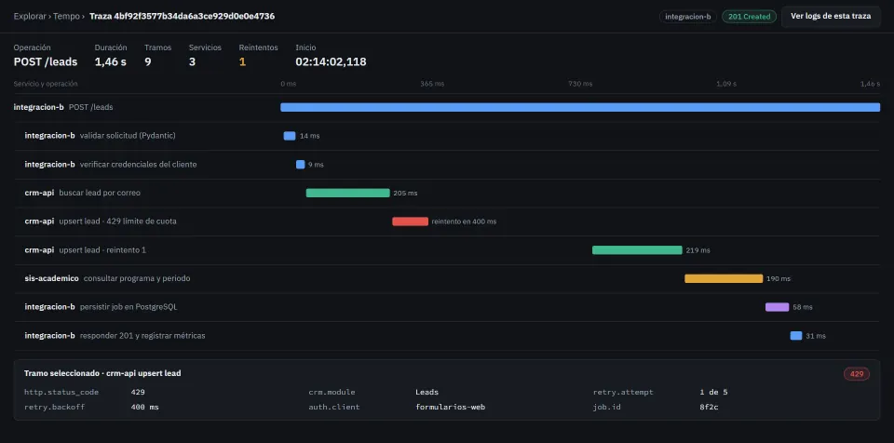
Task: Click the retry.backoff value 400 ms
Action: tap(145, 407)
